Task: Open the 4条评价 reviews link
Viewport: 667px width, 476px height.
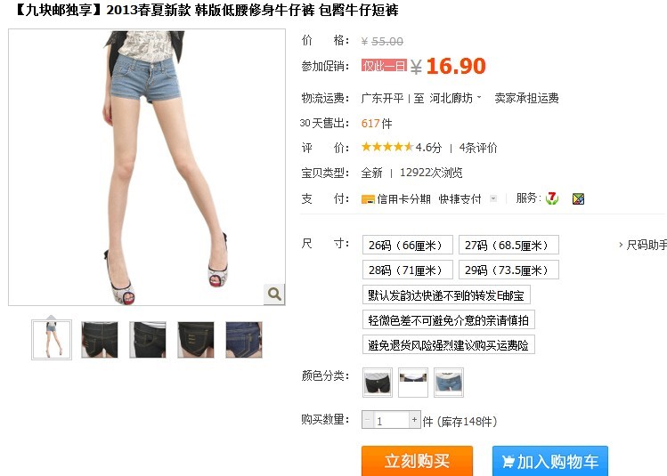Action: pos(478,148)
